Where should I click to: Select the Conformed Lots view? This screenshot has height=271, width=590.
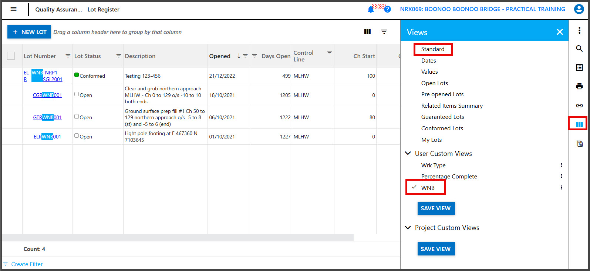pos(442,128)
